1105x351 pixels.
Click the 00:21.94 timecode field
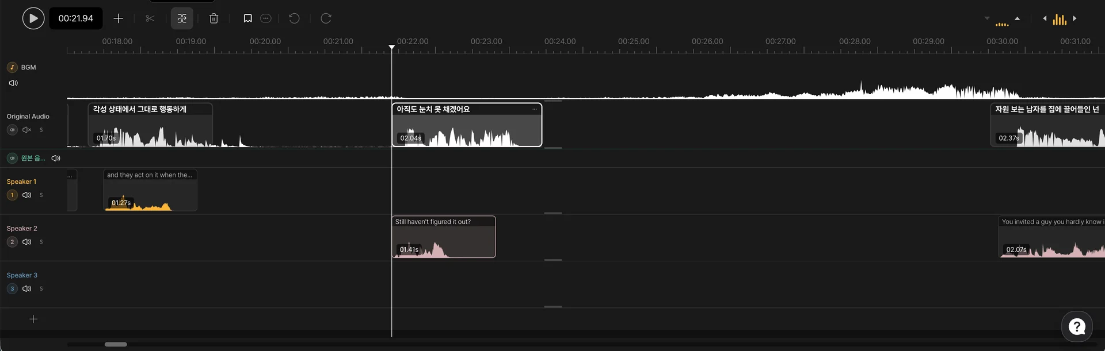click(x=75, y=18)
